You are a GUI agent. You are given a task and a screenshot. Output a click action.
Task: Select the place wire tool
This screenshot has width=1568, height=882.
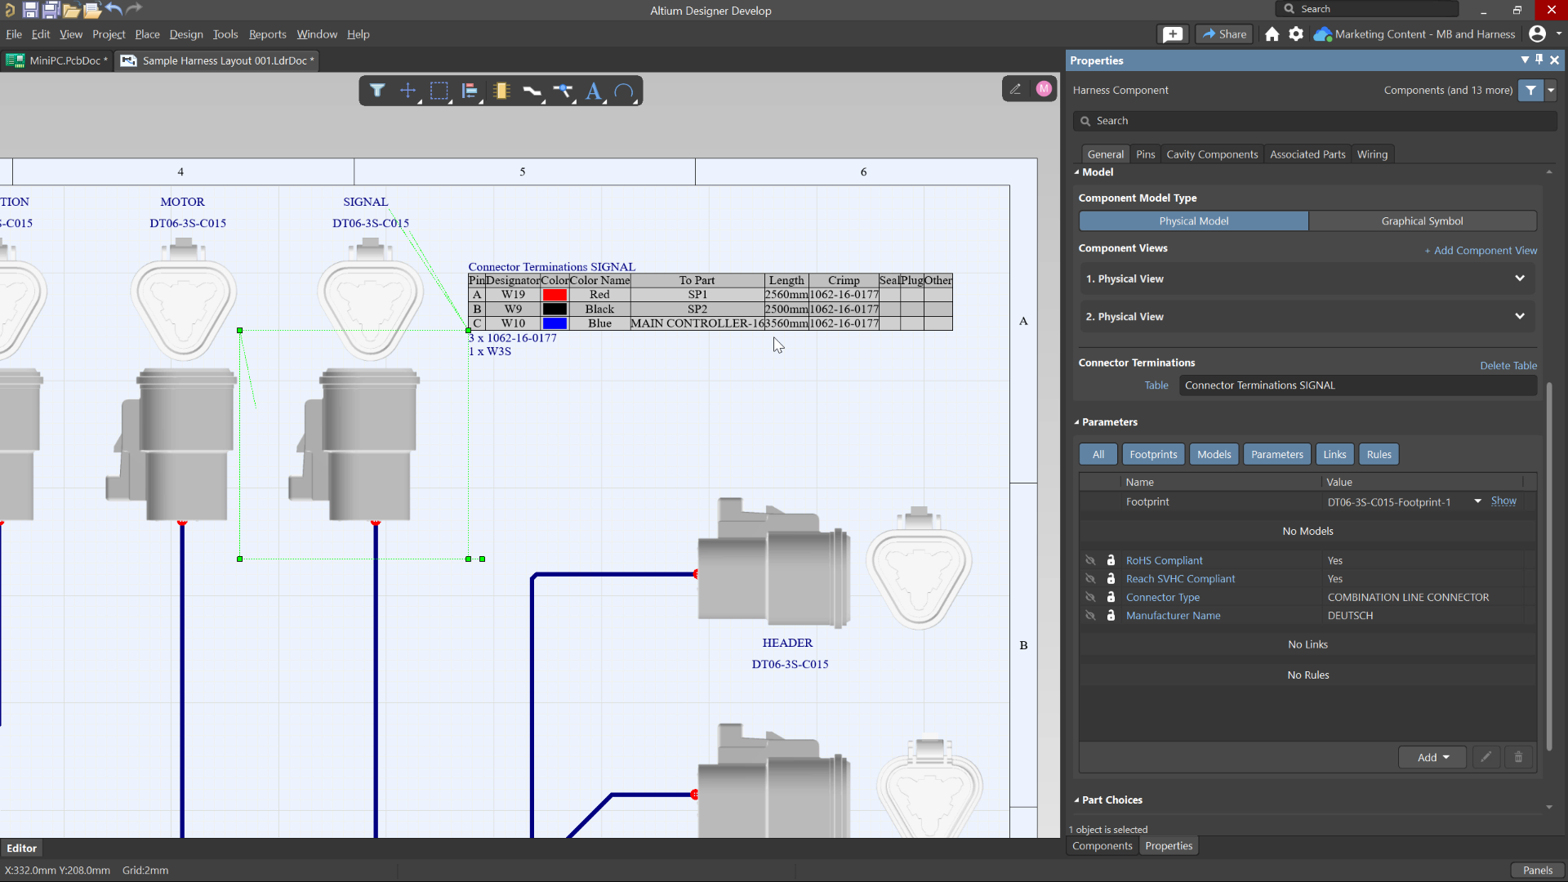[532, 91]
